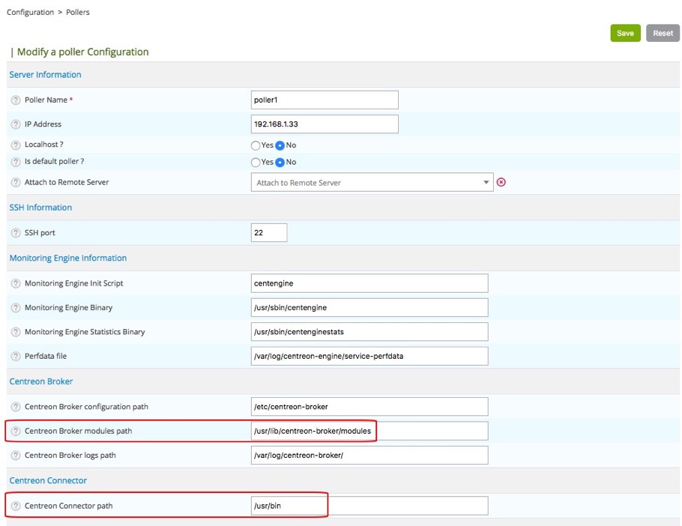Clear Attach to Remote Server with red X

click(501, 182)
